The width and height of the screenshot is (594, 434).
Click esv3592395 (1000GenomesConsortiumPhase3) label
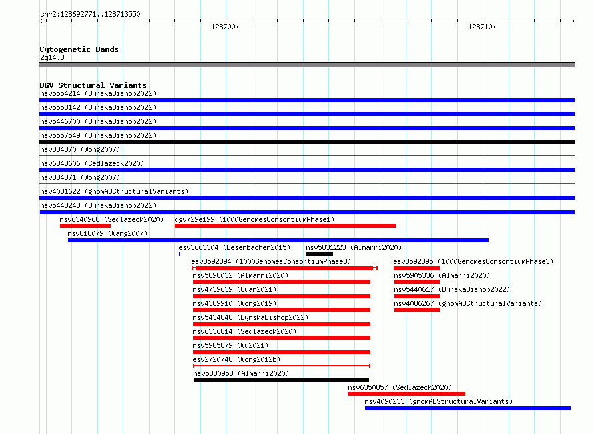[x=473, y=261]
